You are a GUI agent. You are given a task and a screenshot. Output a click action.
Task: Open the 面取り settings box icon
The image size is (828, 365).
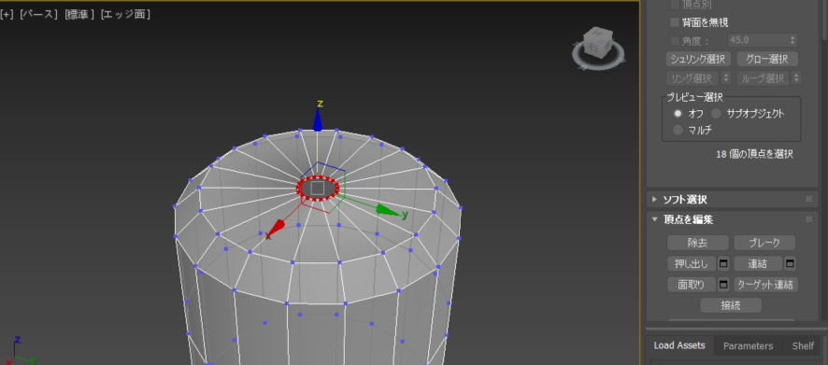point(723,285)
